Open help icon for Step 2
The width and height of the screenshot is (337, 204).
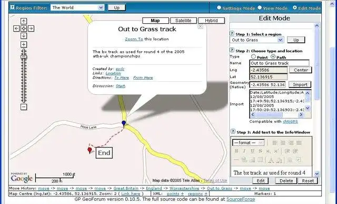click(x=232, y=51)
